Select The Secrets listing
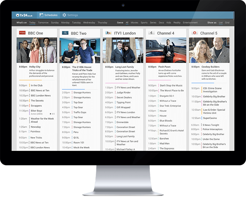This screenshot has width=246, height=197. 37,101
